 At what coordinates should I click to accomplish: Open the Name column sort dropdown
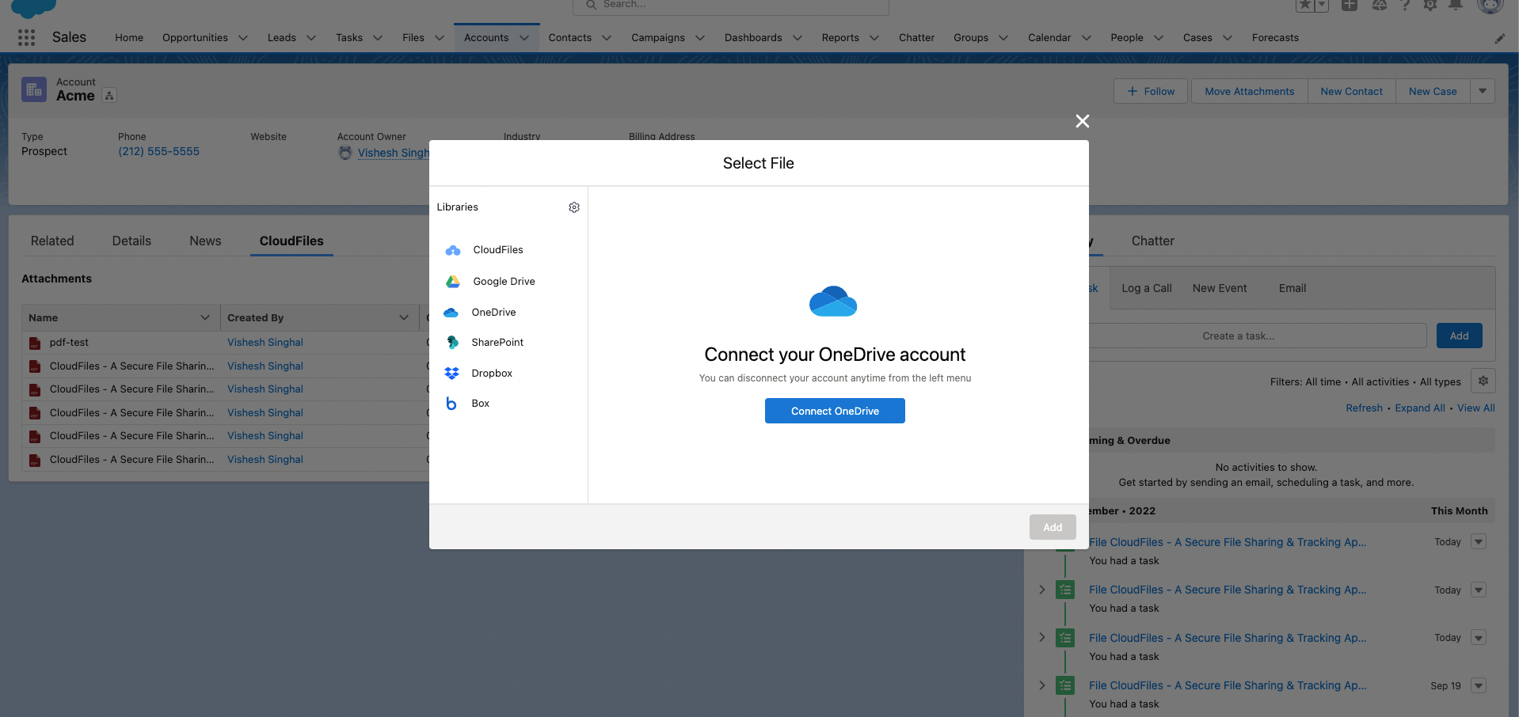tap(205, 318)
